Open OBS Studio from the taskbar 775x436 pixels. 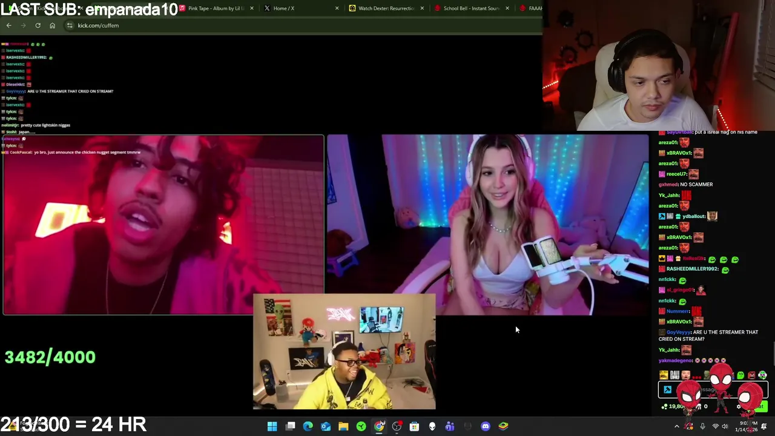(397, 426)
